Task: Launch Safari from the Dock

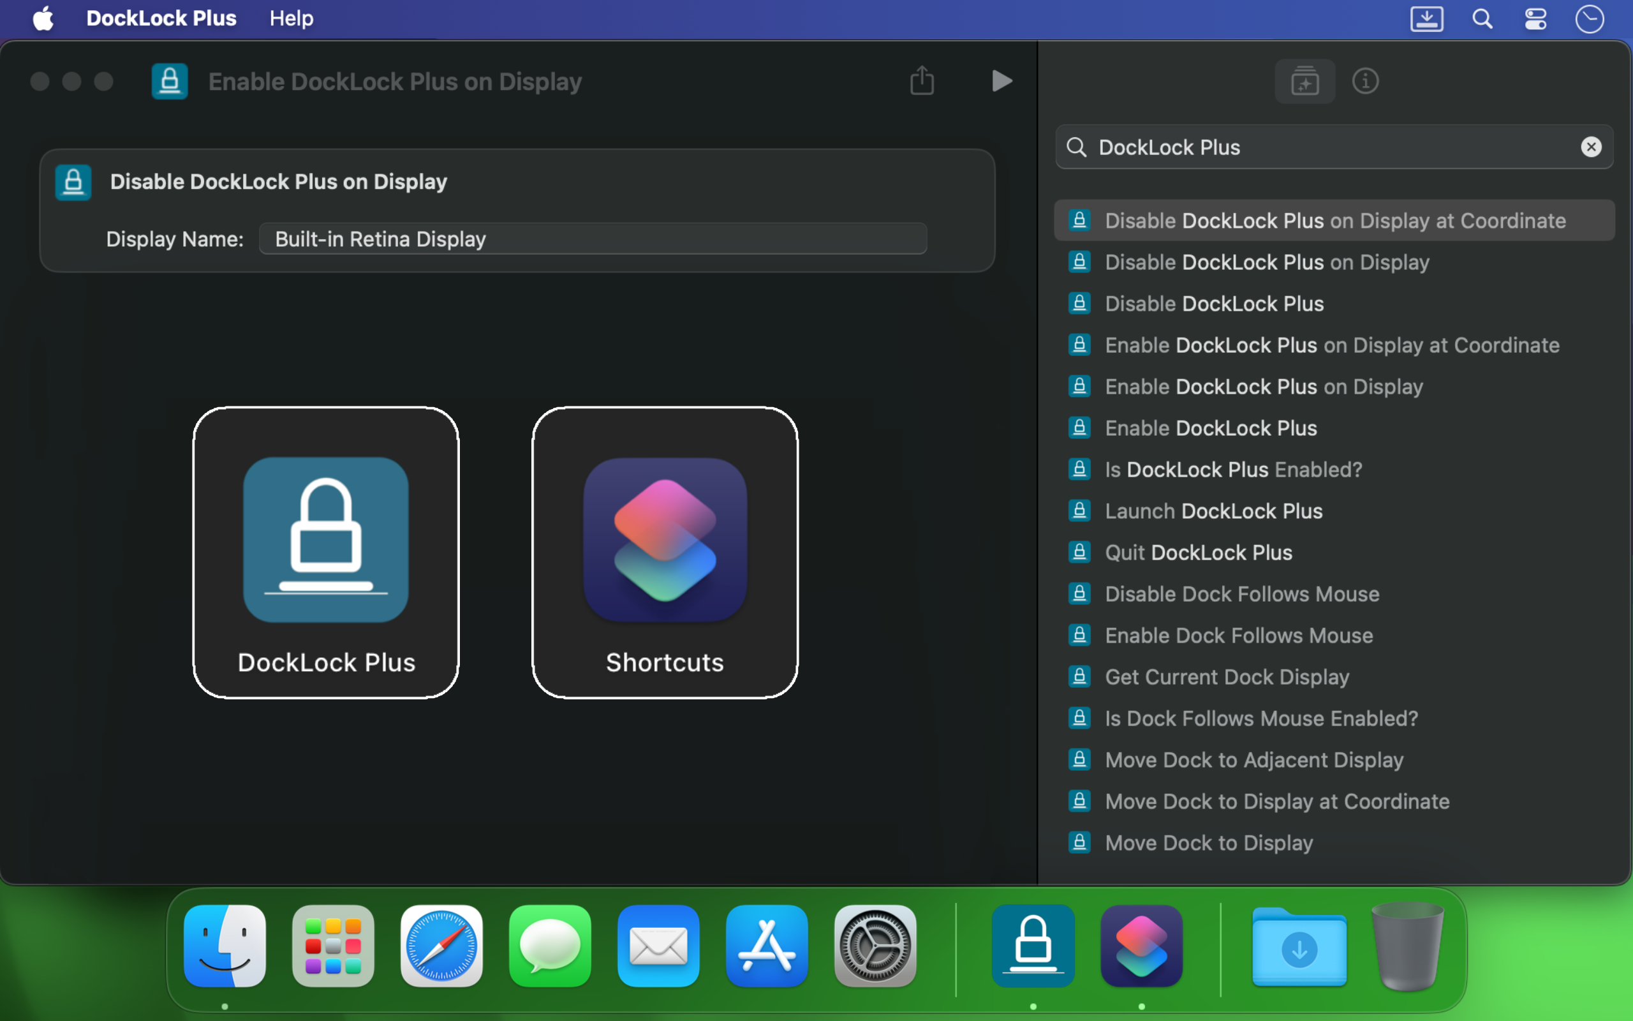Action: (x=441, y=945)
